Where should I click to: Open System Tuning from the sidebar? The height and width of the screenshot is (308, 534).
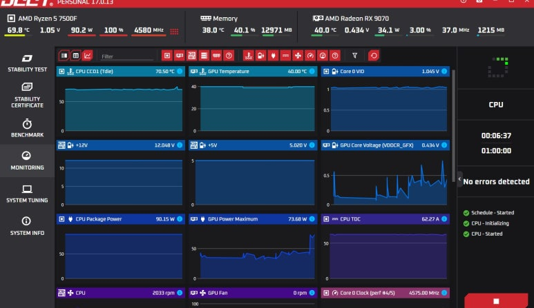coord(27,194)
